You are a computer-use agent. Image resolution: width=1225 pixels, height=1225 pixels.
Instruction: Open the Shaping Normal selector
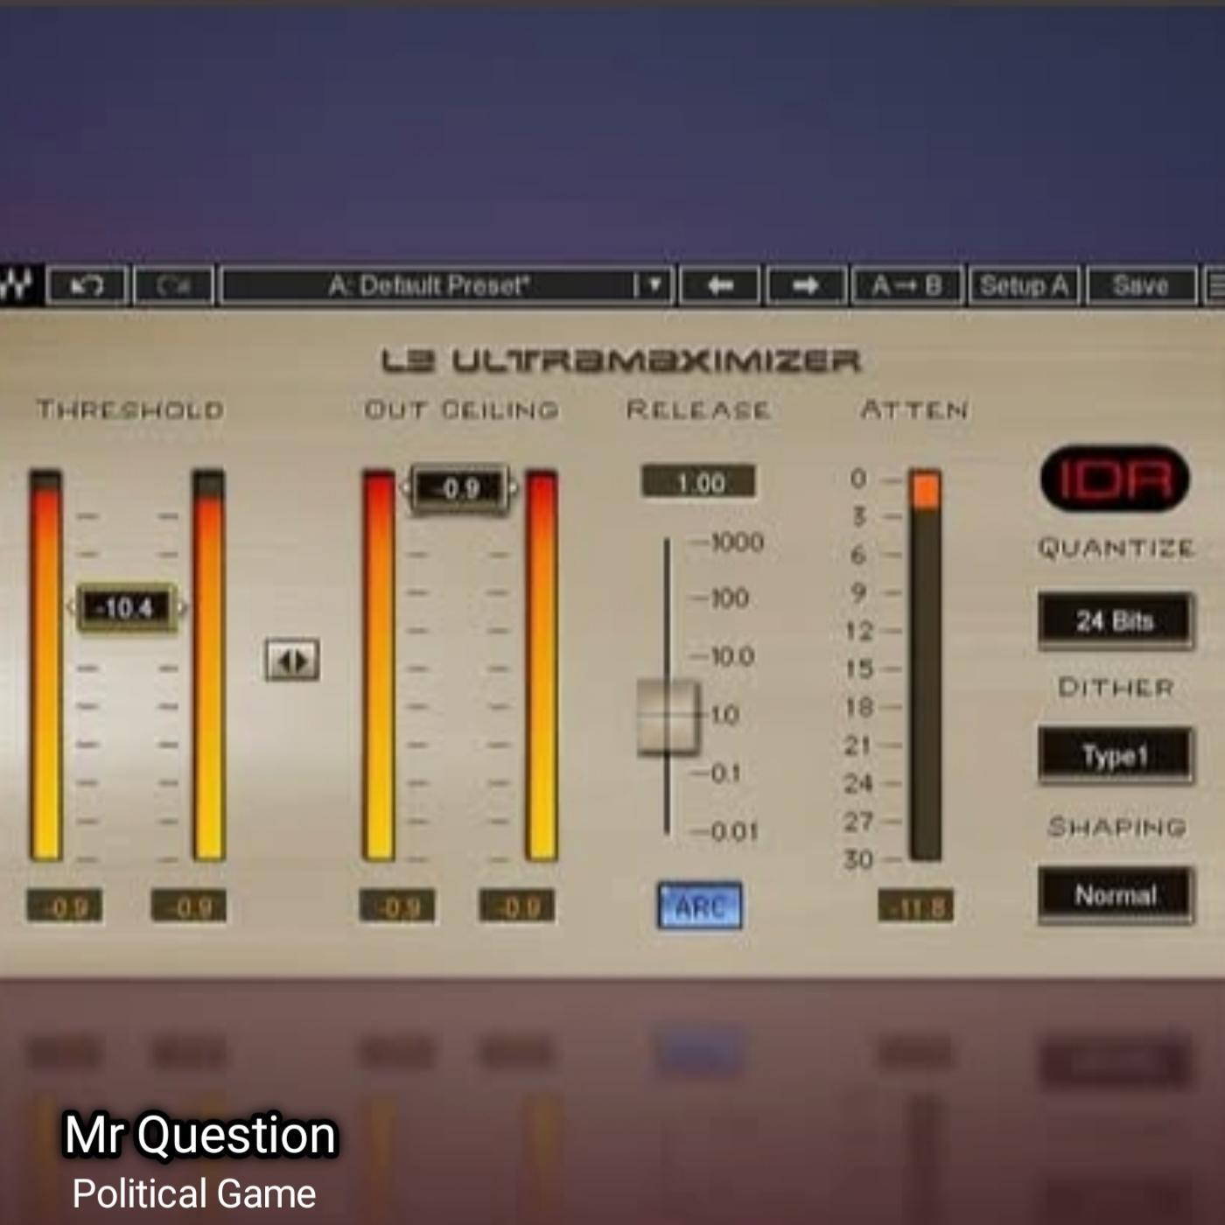[x=1116, y=895]
